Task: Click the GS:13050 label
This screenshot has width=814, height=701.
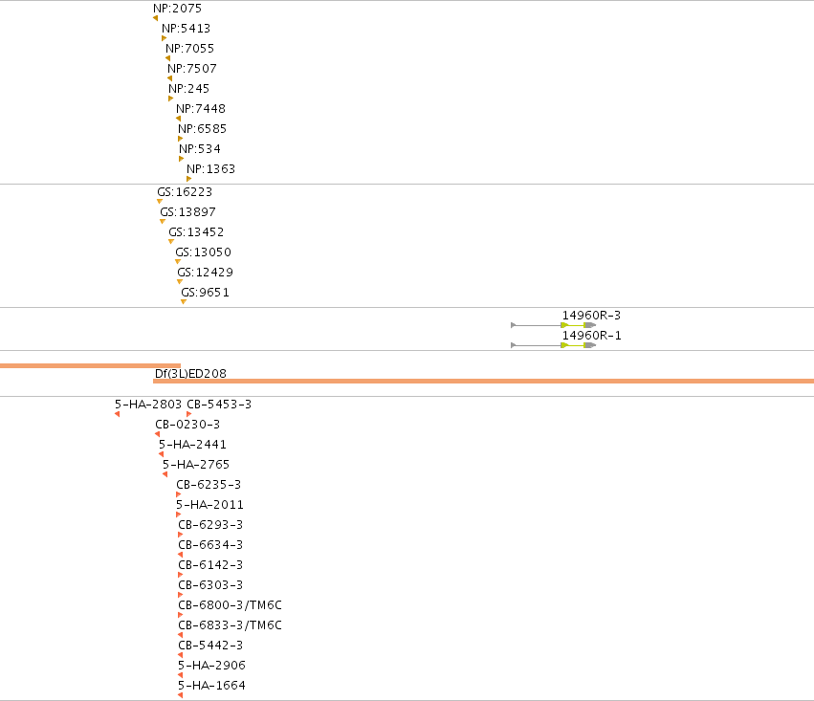Action: tap(203, 252)
